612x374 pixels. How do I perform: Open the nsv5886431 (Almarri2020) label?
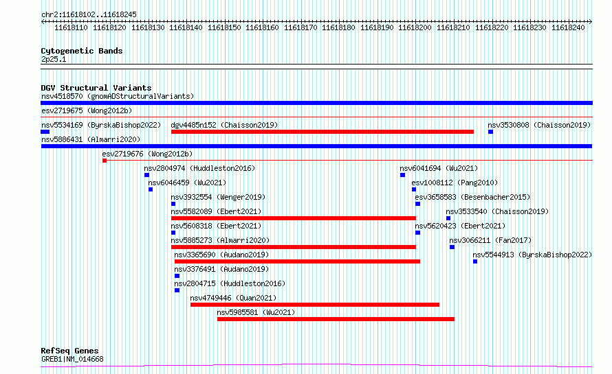point(91,139)
